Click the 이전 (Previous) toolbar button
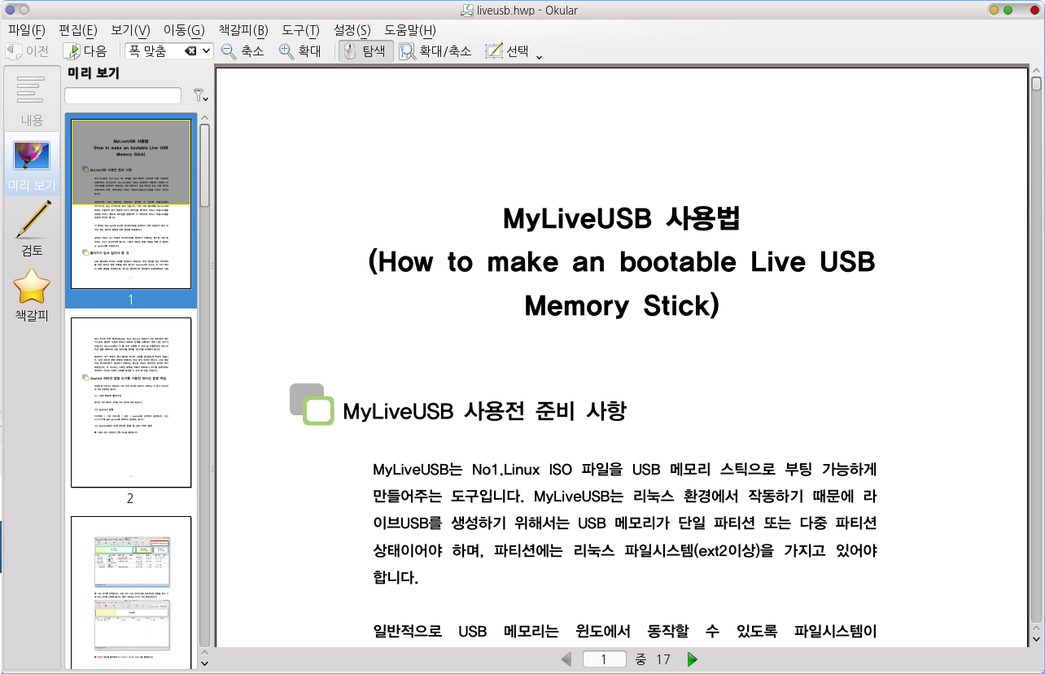The width and height of the screenshot is (1045, 674). (27, 50)
